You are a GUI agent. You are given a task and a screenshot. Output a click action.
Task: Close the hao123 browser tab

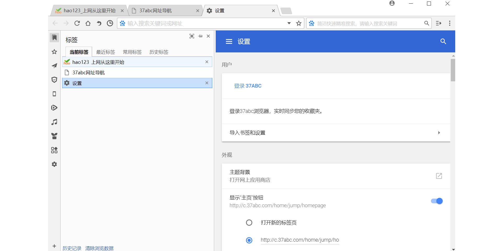(122, 11)
